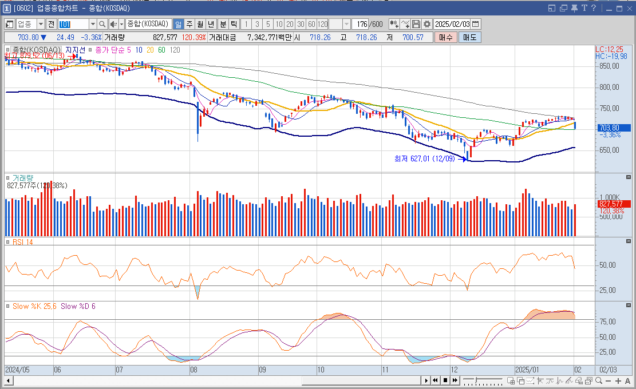Close the Slow stochastic panel with x button
This screenshot has height=389, width=636.
pyautogui.click(x=629, y=305)
